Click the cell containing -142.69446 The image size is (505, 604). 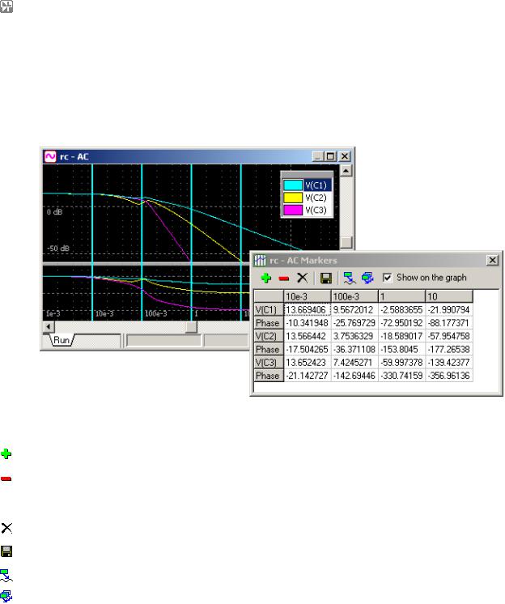coord(355,375)
